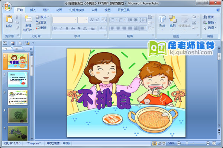Viewport: 223px width, 148px height.
Task: Click the zoom out minus button
Action: point(179,143)
